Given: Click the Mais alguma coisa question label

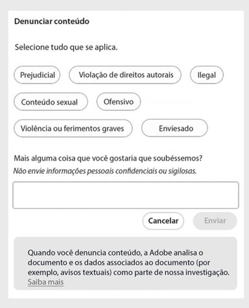Looking at the screenshot, I should click(x=108, y=159).
